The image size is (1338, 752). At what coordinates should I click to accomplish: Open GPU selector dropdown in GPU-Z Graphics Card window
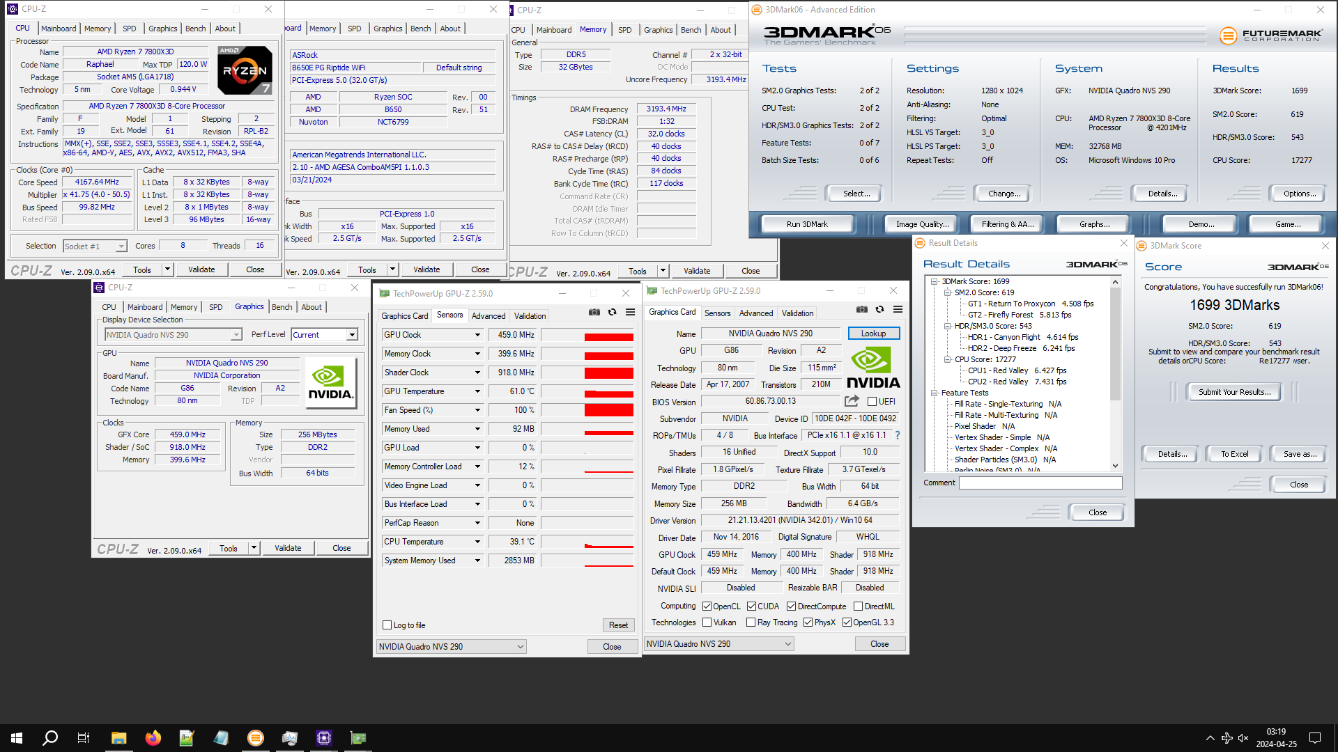coord(718,644)
